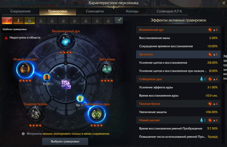This screenshot has width=227, height=147.
Task: Click the purple crystal in the wheel center
Action: click(66, 84)
